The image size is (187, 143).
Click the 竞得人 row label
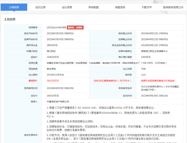point(34,102)
